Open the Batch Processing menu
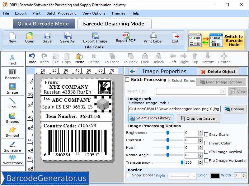The height and width of the screenshot is (186, 249). pos(61,13)
